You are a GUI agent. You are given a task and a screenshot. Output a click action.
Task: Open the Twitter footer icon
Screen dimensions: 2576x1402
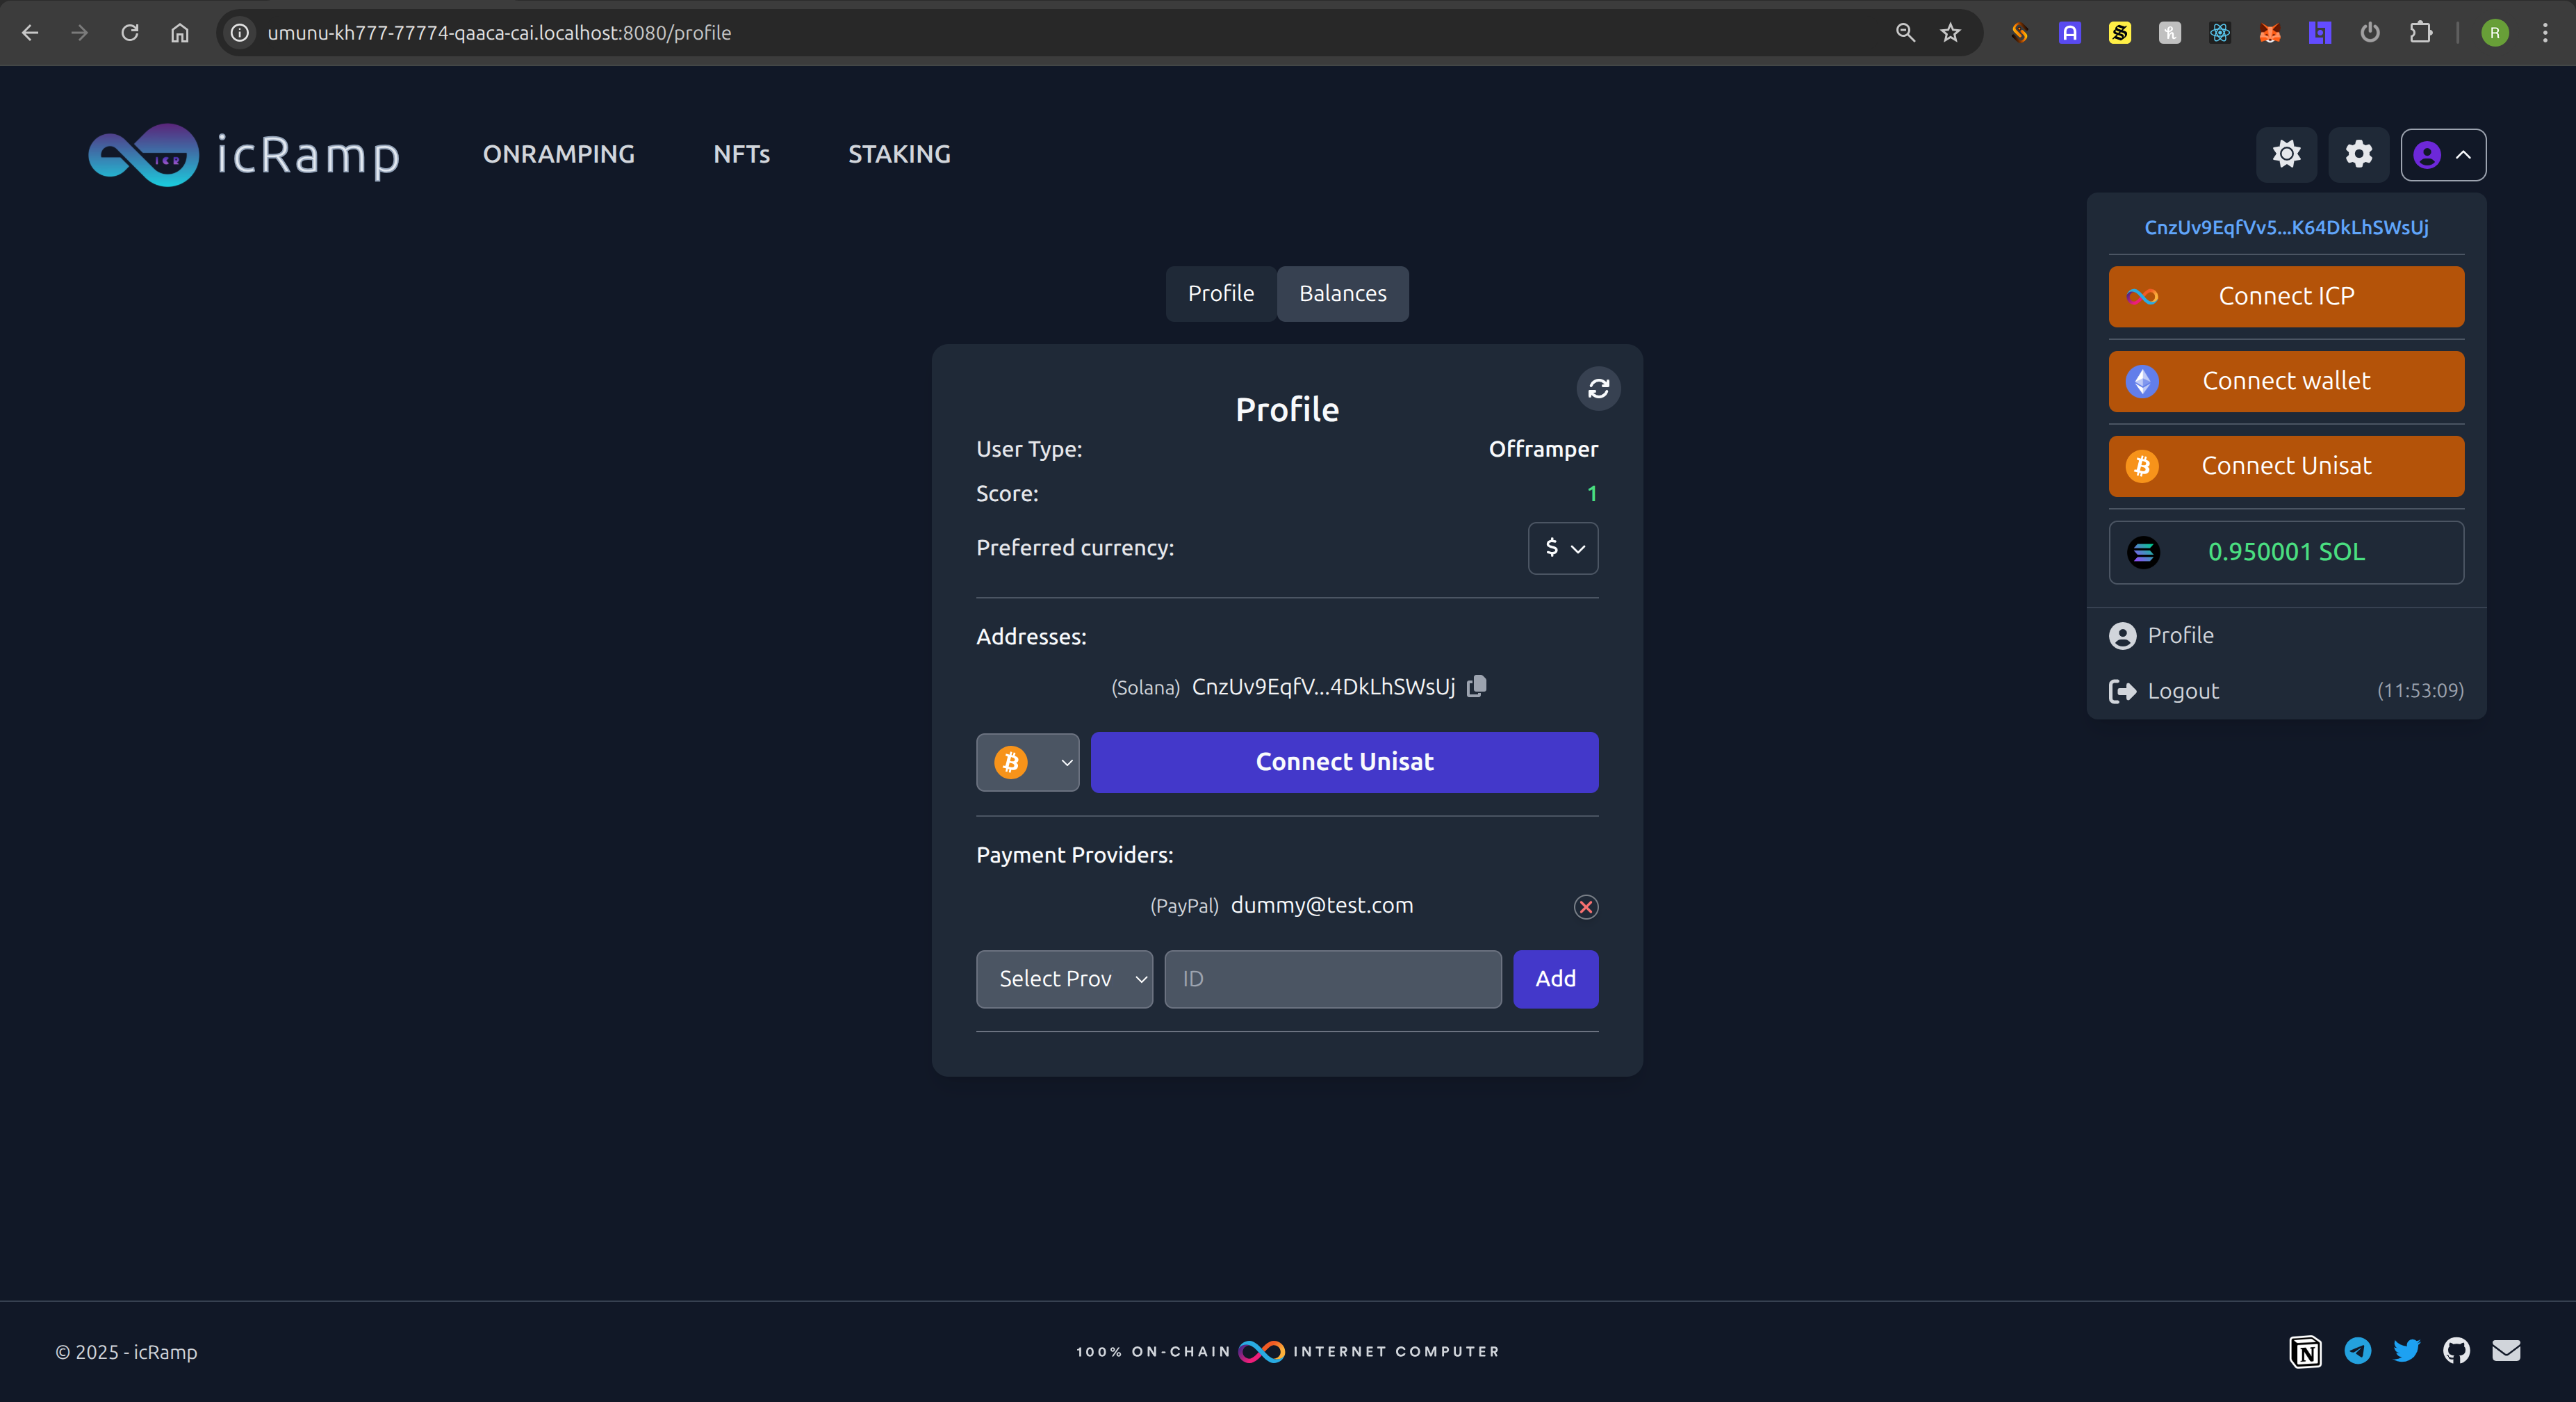click(x=2406, y=1351)
